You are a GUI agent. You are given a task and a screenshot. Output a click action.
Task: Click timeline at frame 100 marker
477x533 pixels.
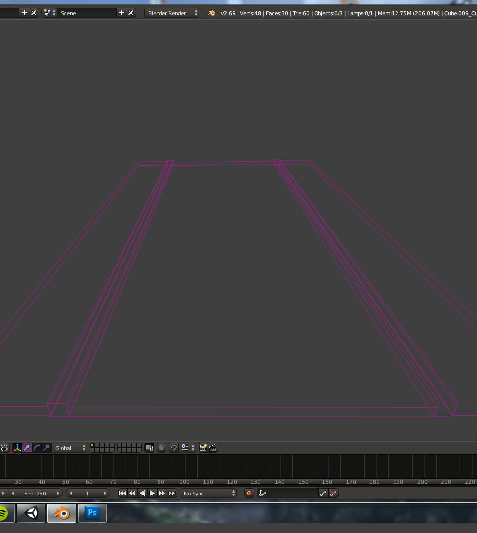[184, 482]
